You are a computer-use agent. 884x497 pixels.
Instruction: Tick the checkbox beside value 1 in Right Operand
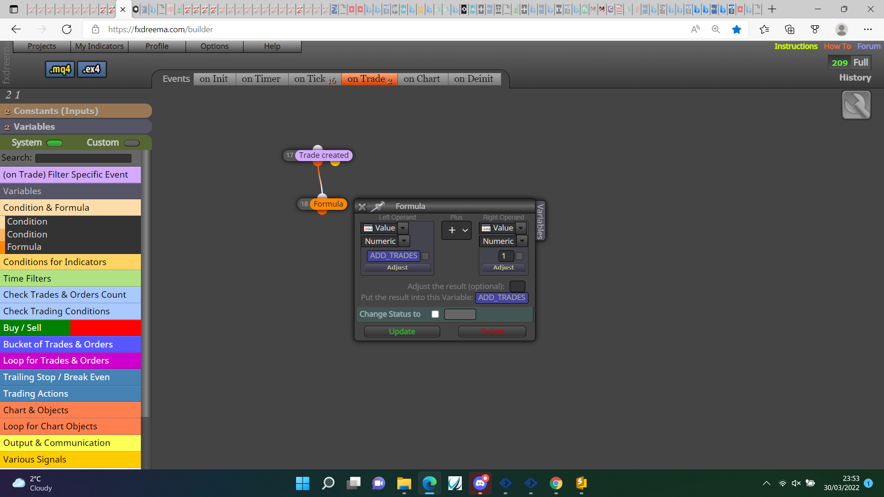point(519,256)
